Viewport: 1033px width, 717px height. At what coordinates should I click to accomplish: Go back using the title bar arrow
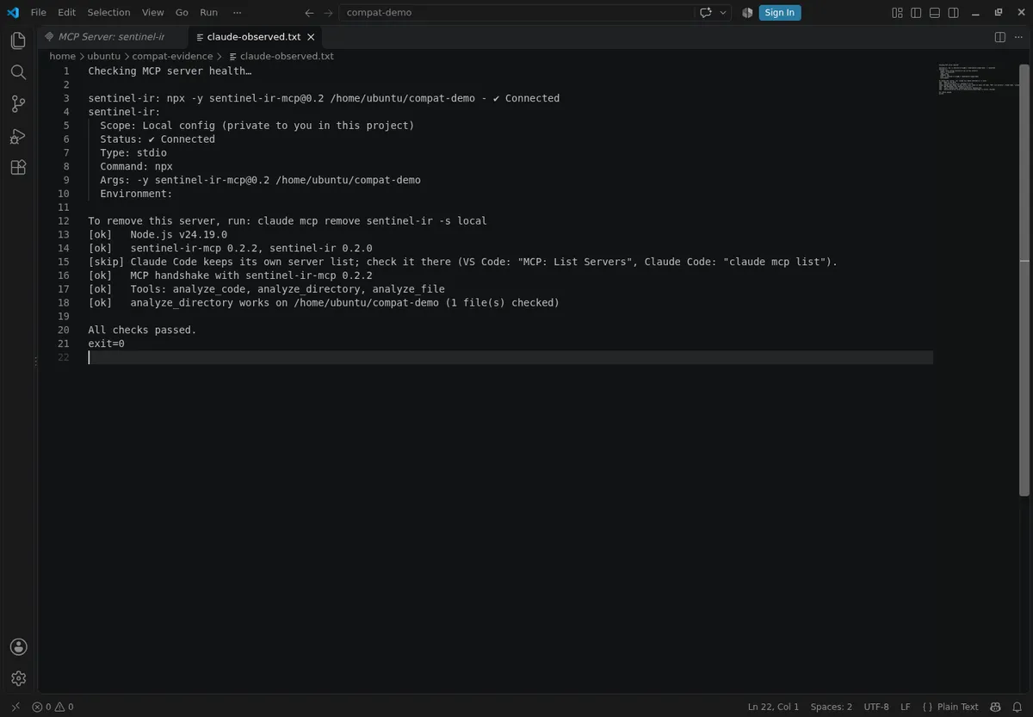[x=310, y=13]
